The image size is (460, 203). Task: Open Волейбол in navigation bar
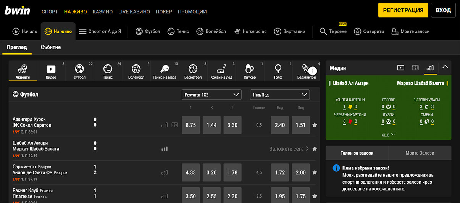[211, 31]
